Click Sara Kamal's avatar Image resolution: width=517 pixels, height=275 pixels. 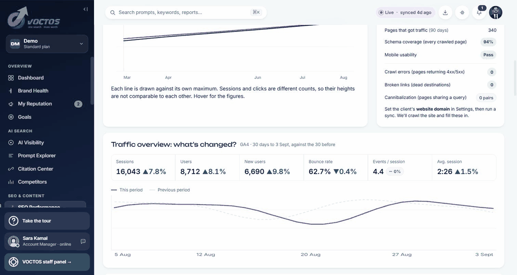click(14, 241)
